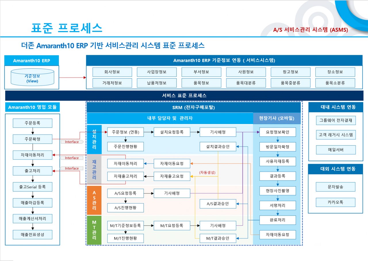
Task: Select the M/T진행현황 box
Action: pos(125,238)
